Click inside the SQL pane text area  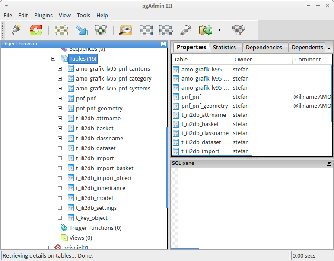click(255, 207)
